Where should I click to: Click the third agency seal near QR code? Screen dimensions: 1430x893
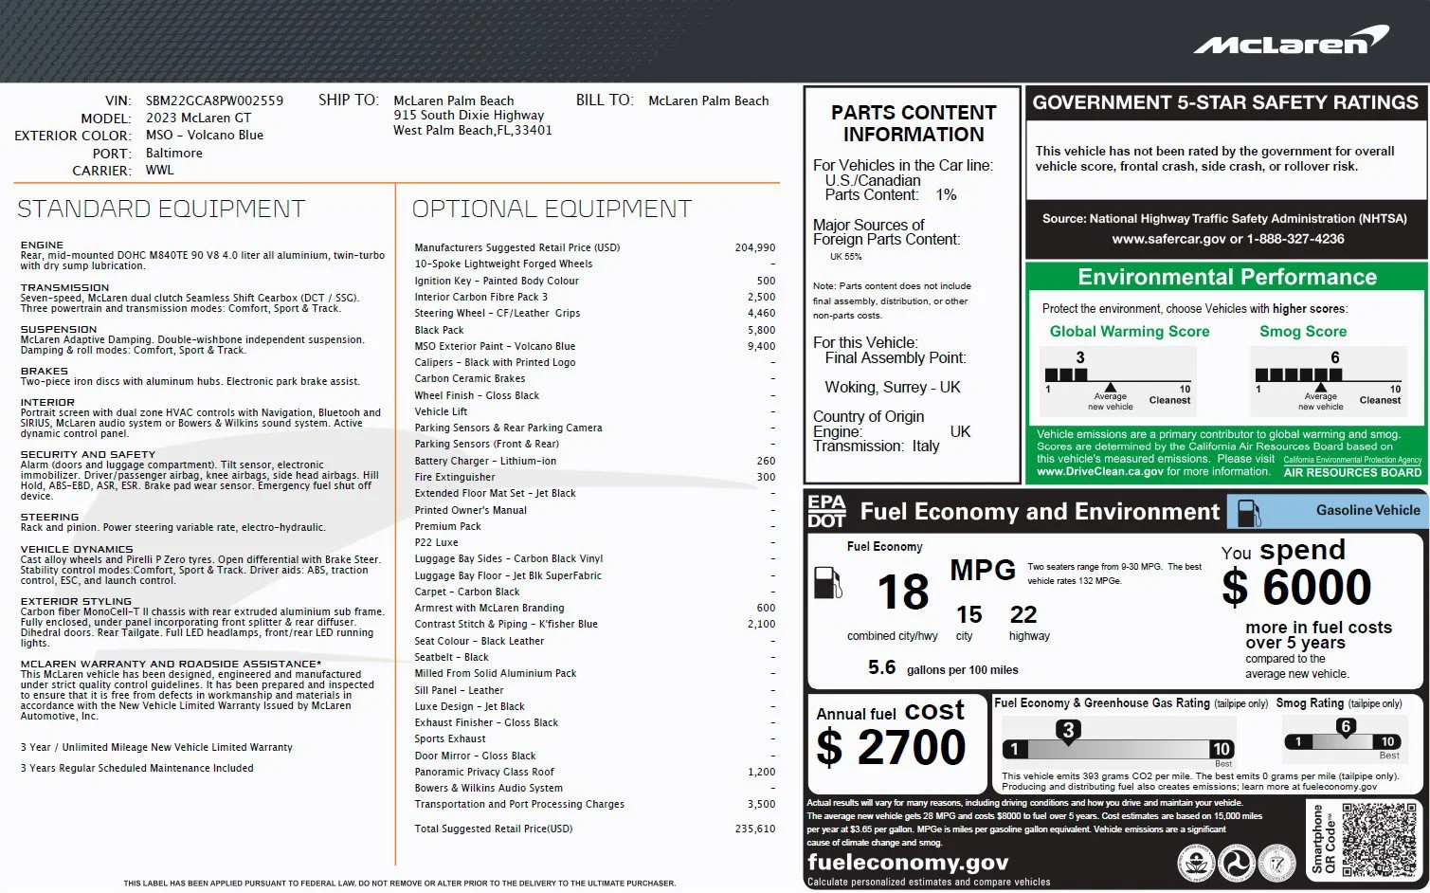point(1276,862)
